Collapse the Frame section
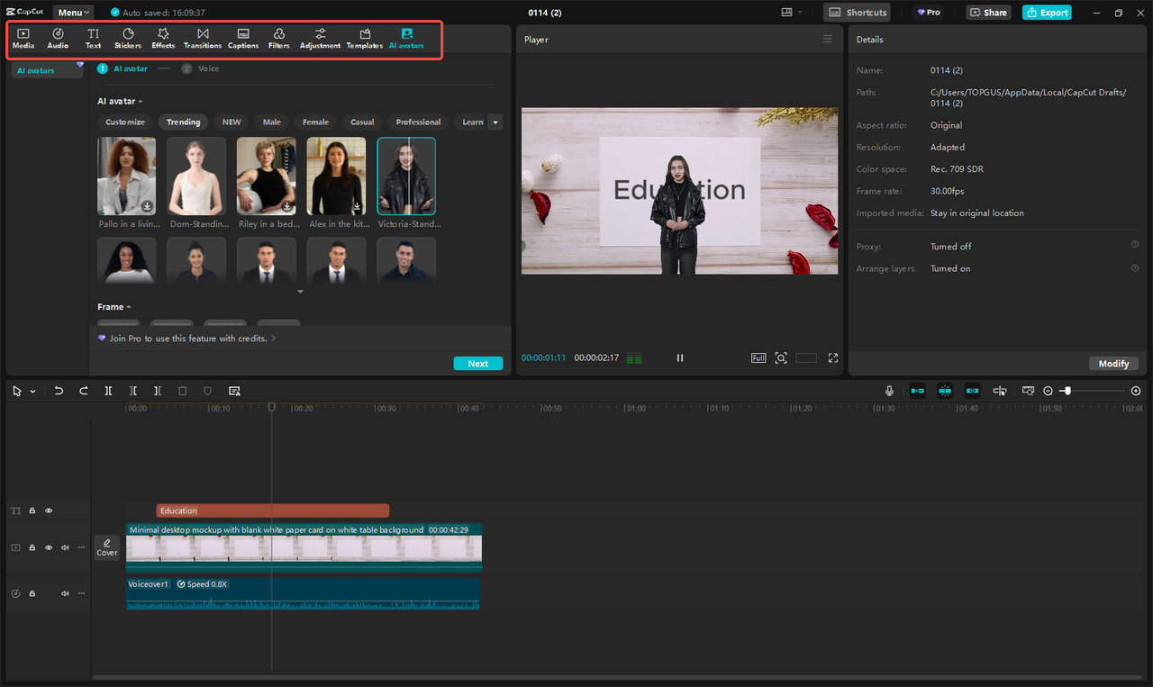The height and width of the screenshot is (687, 1153). tap(129, 306)
